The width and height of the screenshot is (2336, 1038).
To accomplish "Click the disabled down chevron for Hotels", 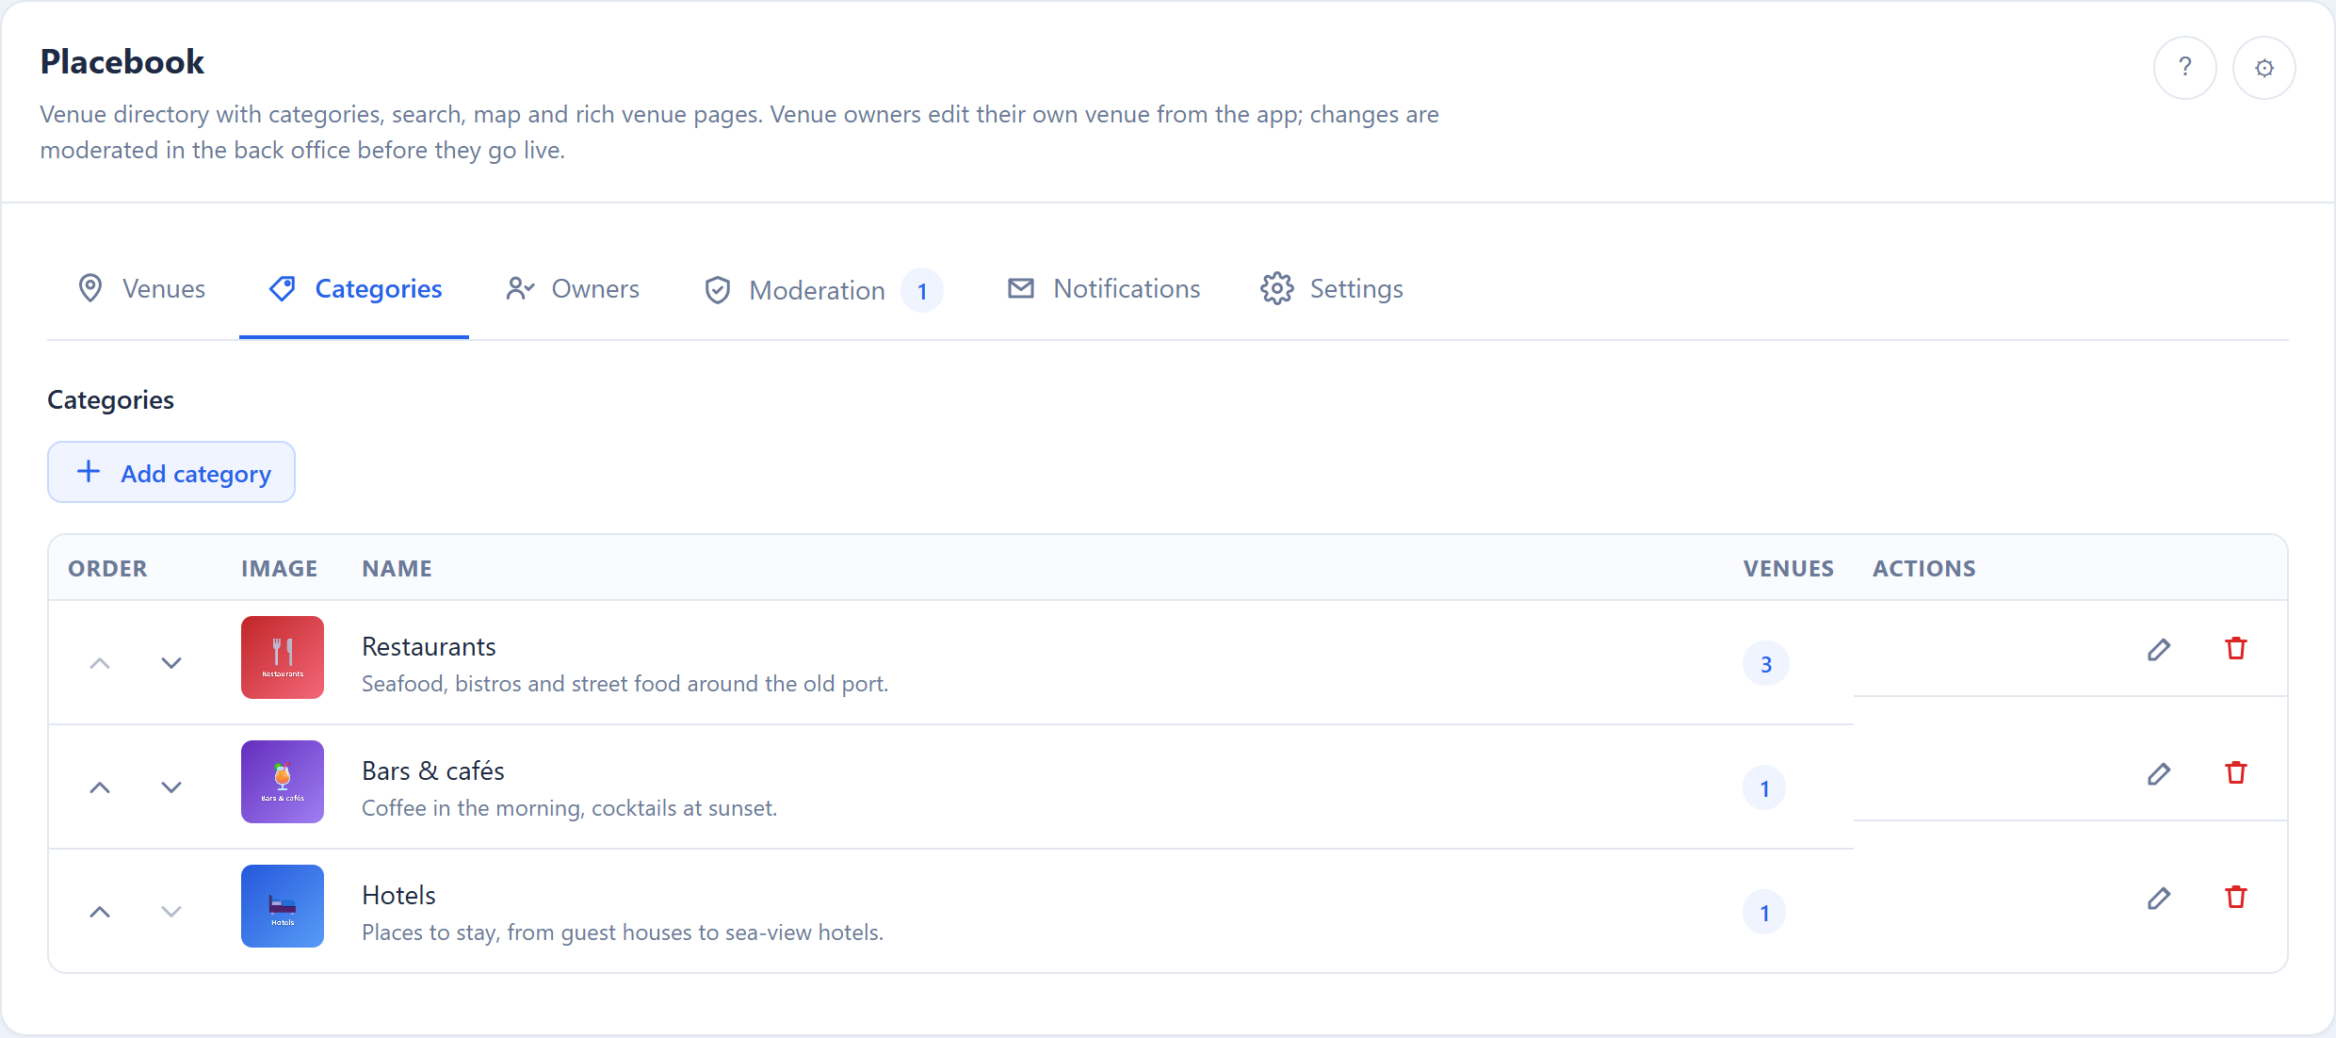I will (x=171, y=912).
